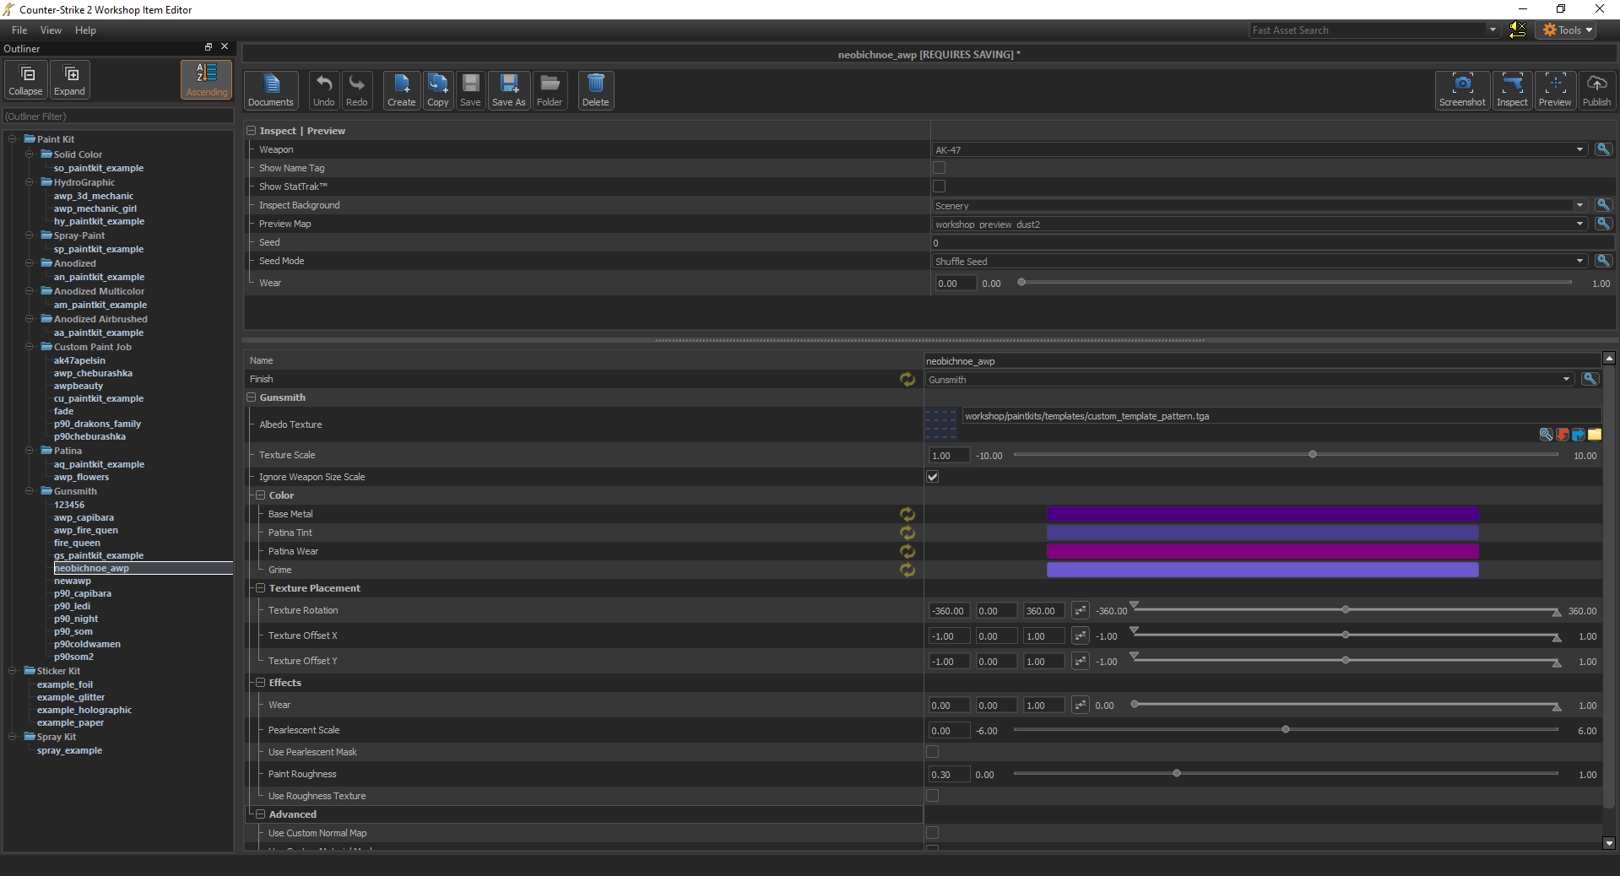Viewport: 1620px width, 876px height.
Task: Enable Use Roughness Texture checkbox
Action: click(x=933, y=796)
